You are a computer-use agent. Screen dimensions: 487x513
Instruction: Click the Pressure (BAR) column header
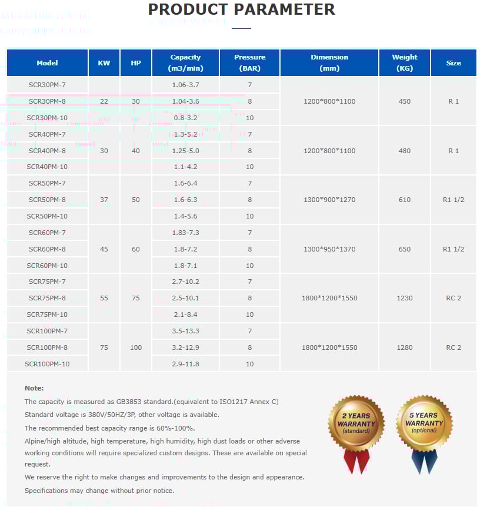click(249, 63)
